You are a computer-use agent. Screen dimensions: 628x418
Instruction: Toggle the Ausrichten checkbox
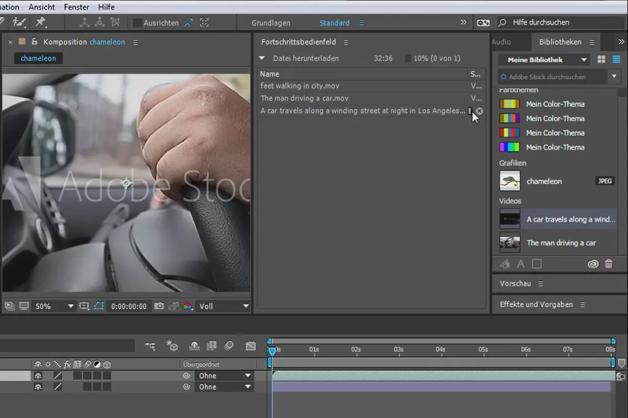(x=137, y=22)
